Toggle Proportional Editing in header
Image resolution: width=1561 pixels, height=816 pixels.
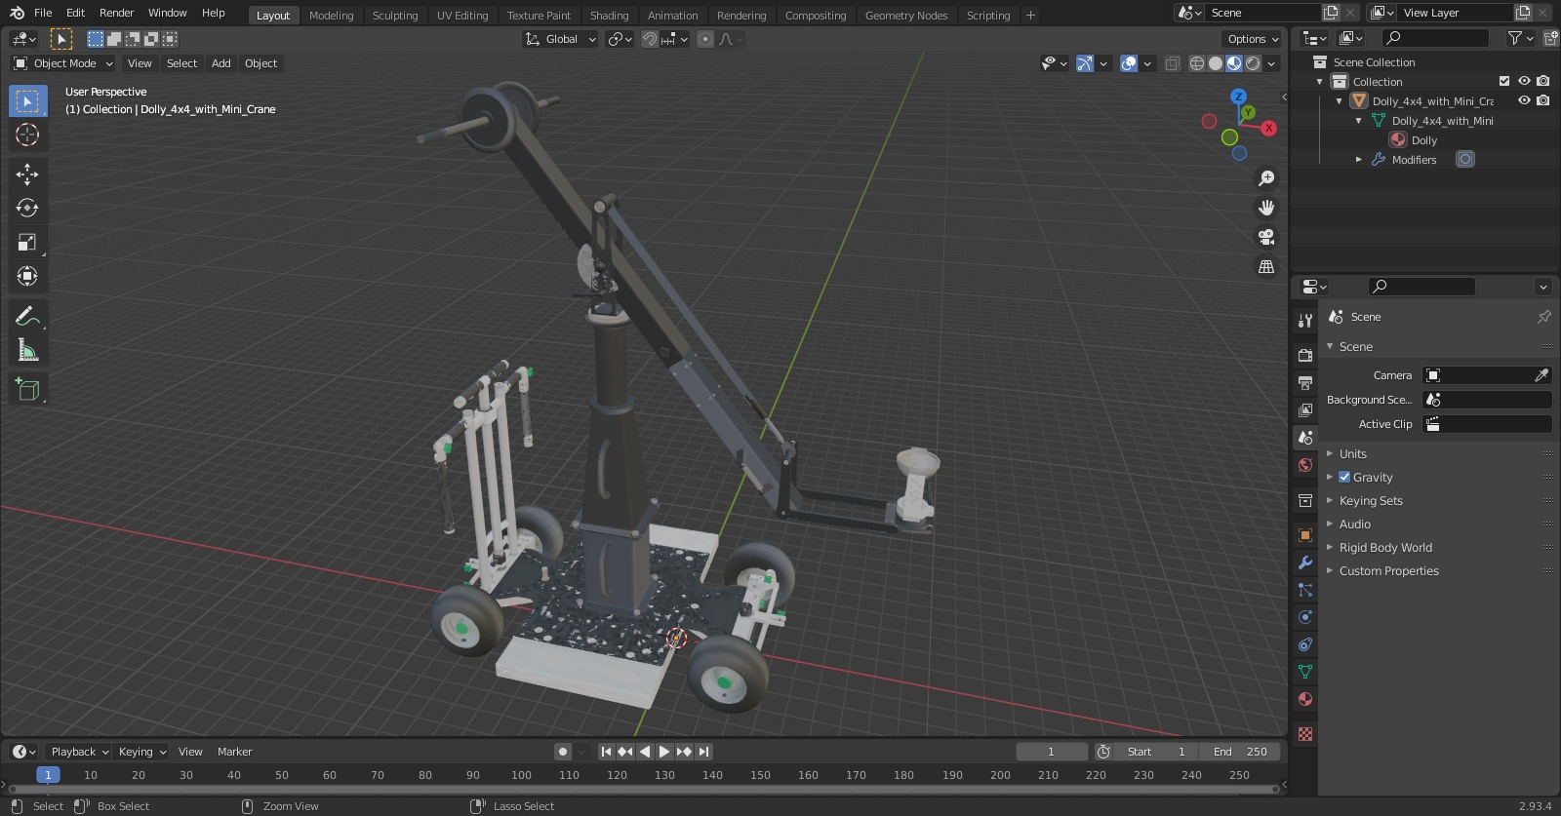[x=705, y=39]
